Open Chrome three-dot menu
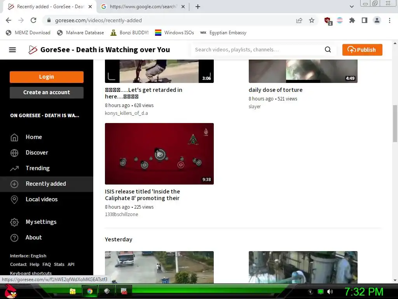398x299 pixels. tap(389, 20)
